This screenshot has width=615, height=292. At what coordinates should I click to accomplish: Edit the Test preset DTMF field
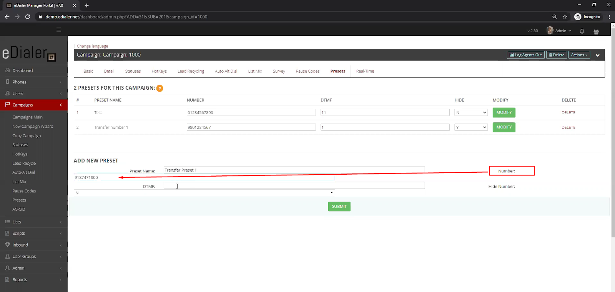[x=385, y=112]
